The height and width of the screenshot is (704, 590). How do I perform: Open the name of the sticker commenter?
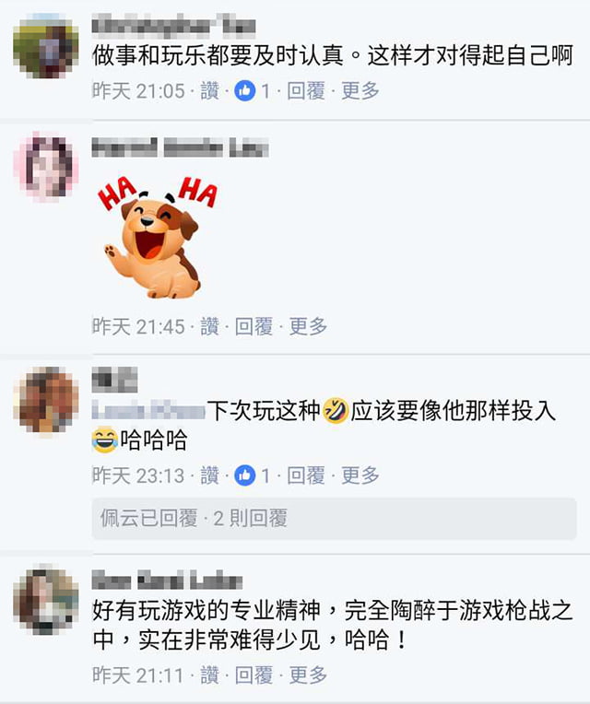(x=180, y=147)
